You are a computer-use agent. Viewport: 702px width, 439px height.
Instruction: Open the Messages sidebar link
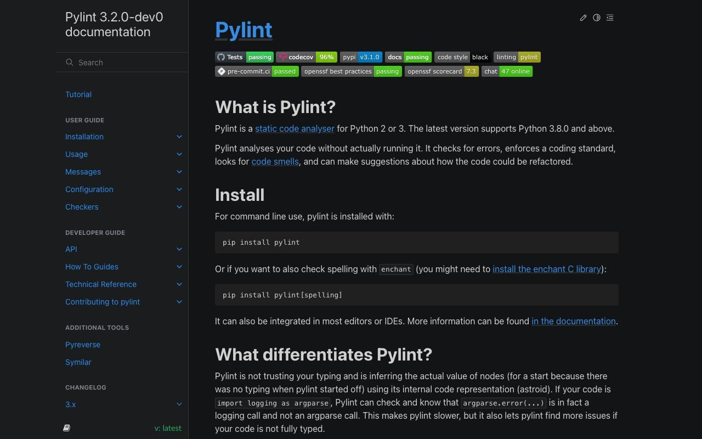pyautogui.click(x=83, y=172)
